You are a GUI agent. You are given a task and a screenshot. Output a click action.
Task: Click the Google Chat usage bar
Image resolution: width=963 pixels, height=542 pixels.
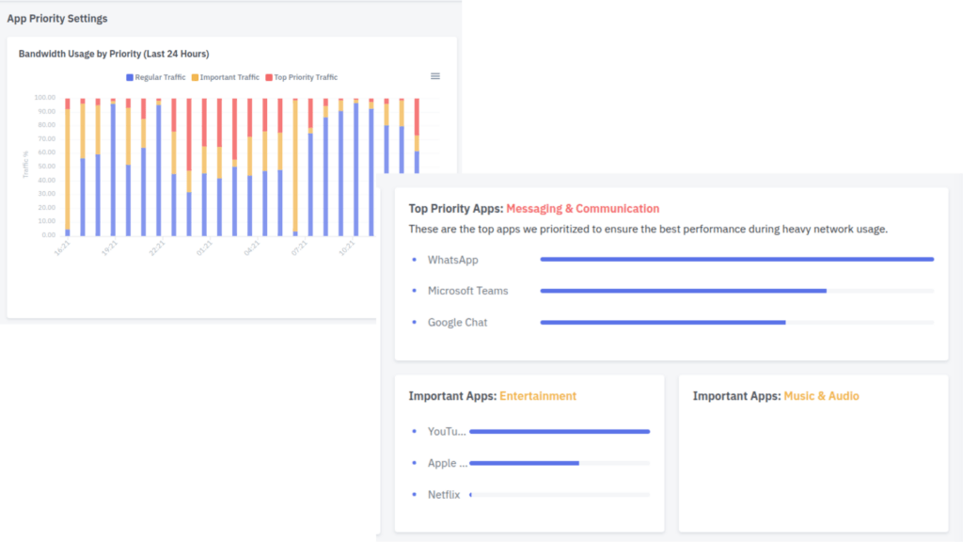(x=662, y=322)
